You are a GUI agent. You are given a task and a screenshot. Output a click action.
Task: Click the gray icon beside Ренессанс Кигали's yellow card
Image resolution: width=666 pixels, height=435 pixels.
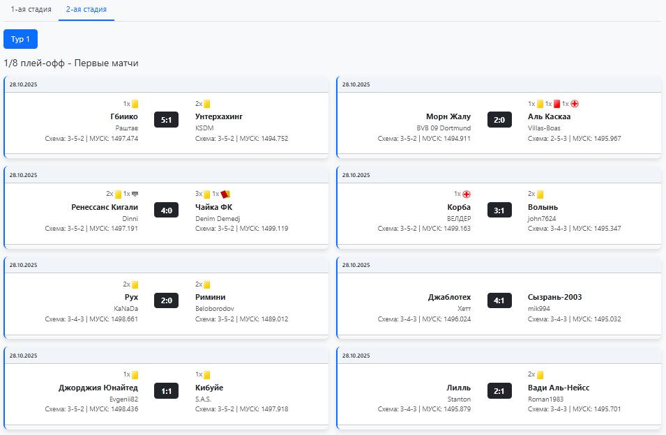(x=135, y=194)
